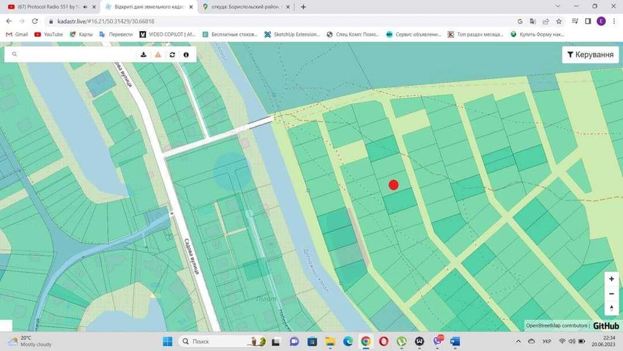The image size is (623, 351).
Task: Select the Відкриті дані земельного кадастру tab
Action: coord(149,7)
